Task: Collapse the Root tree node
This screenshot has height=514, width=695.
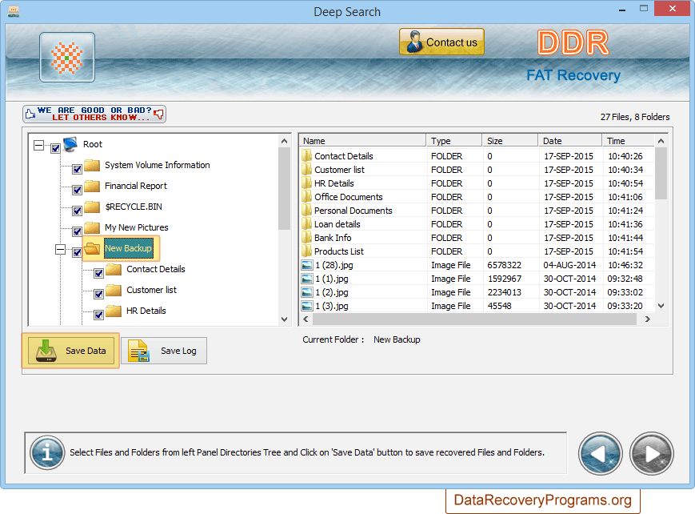Action: point(39,145)
